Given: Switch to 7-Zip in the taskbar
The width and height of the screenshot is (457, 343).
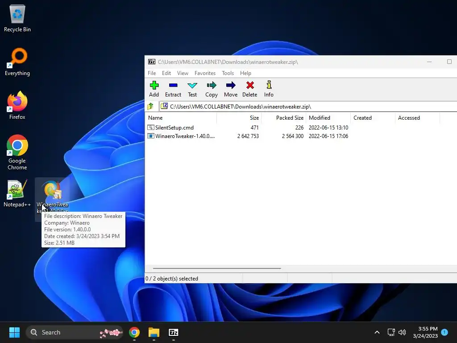Looking at the screenshot, I should click(174, 332).
